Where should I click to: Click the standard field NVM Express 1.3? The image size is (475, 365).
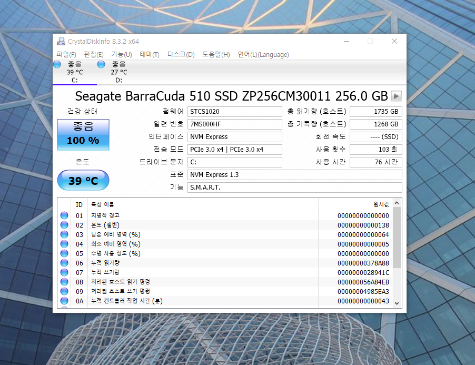click(x=295, y=175)
